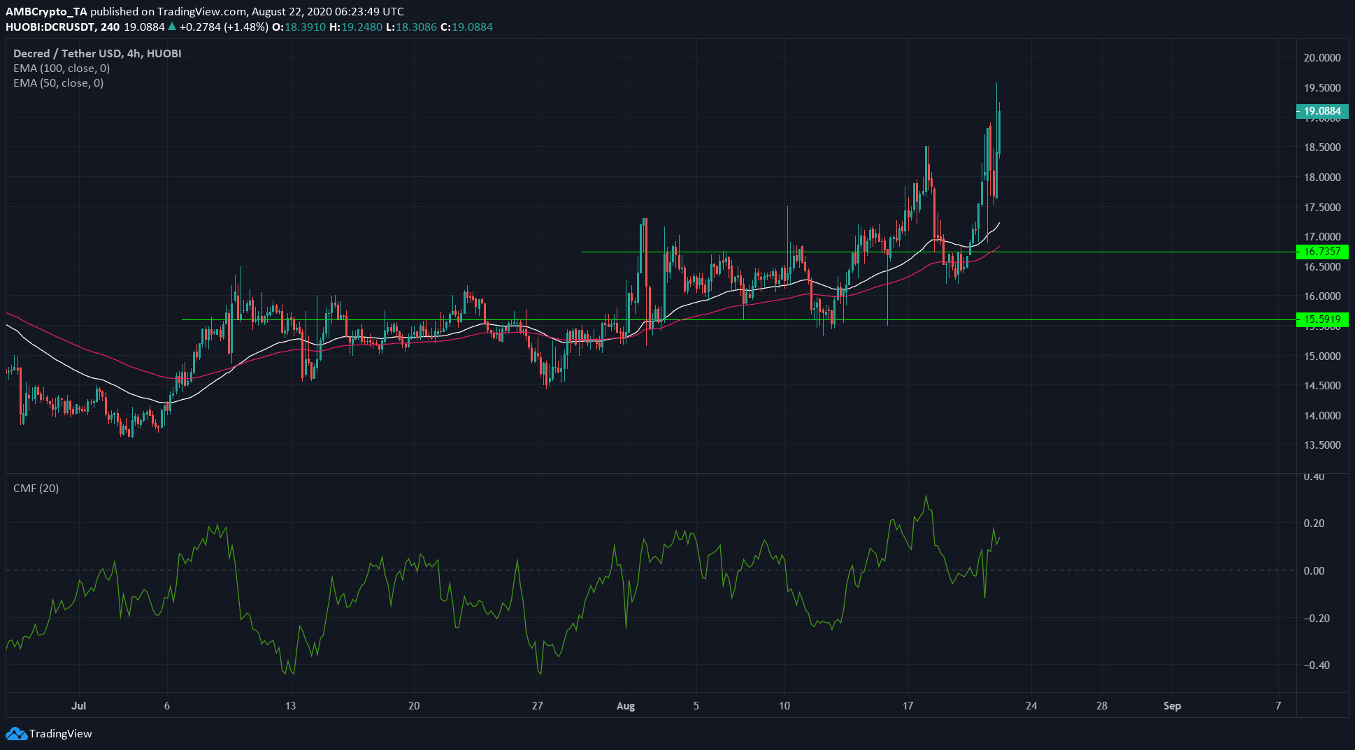Click the Sep date label on time axis
The width and height of the screenshot is (1355, 750).
click(x=1173, y=706)
